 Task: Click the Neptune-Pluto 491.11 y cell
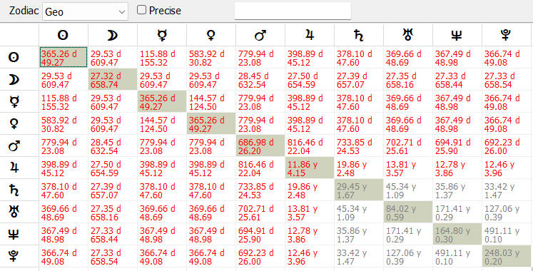507,234
